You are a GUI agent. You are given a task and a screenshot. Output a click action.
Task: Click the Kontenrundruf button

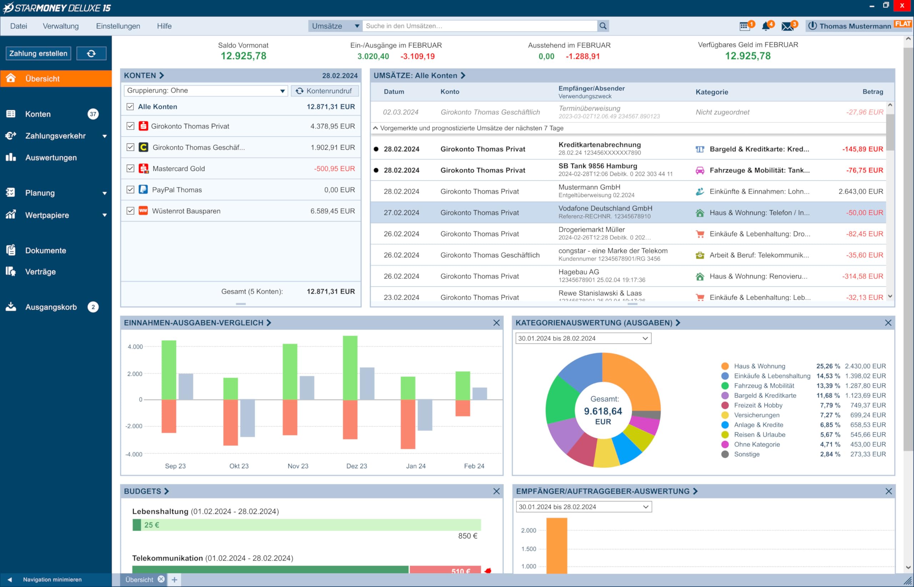(x=325, y=91)
